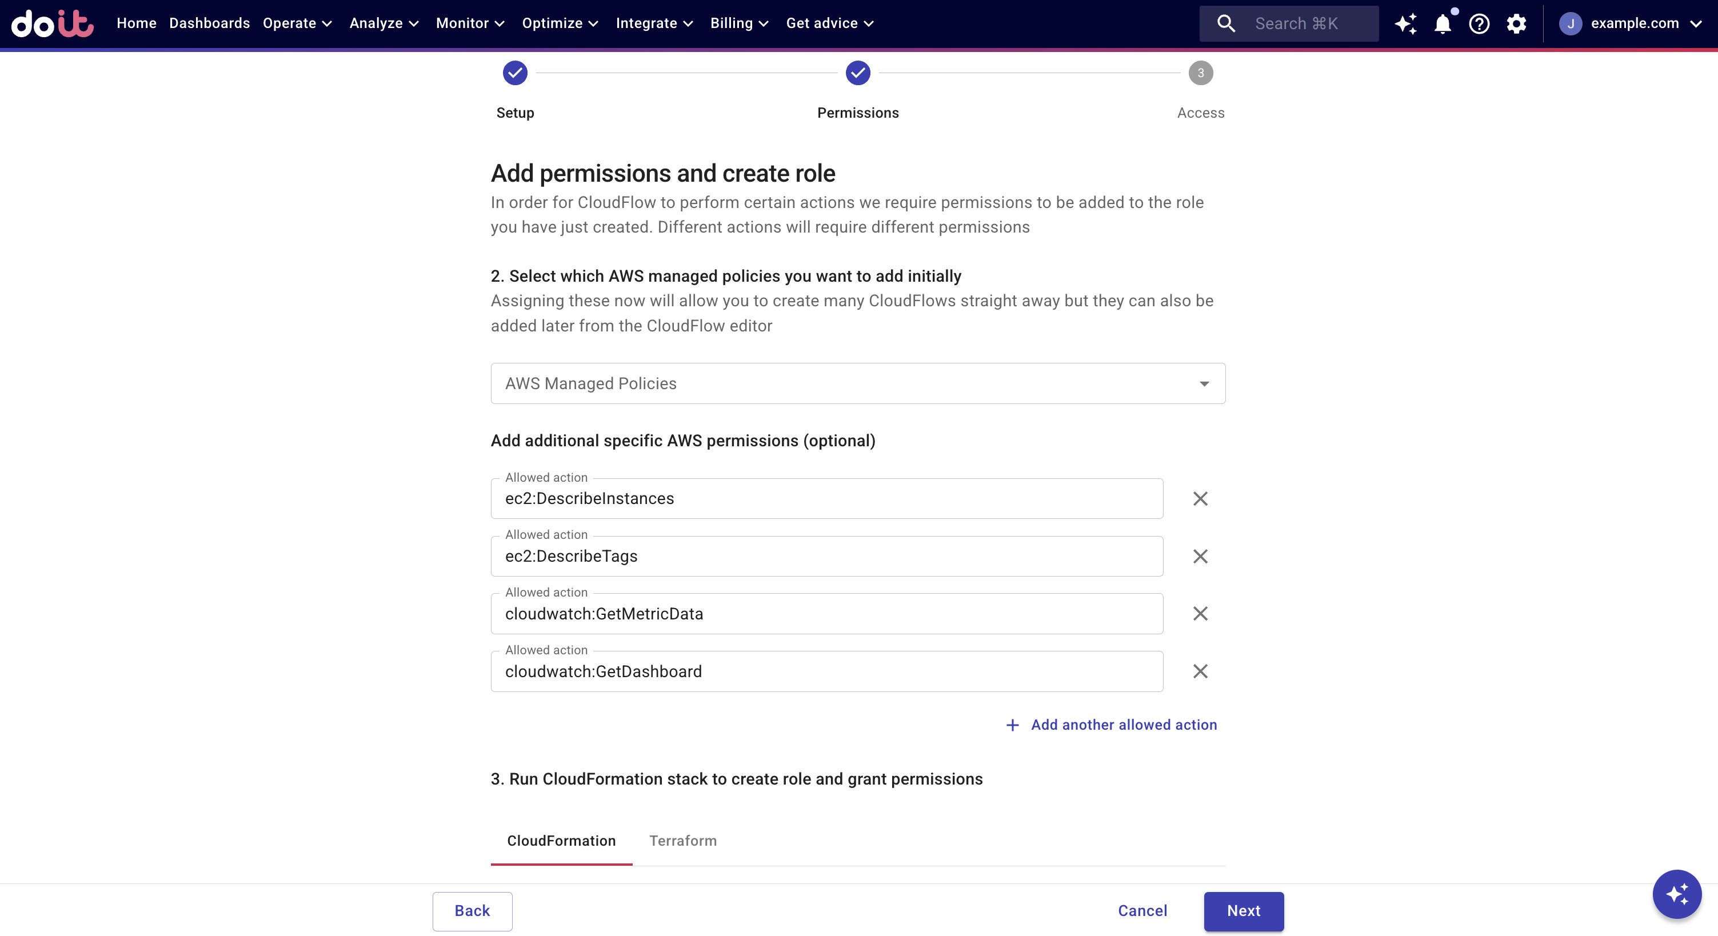The image size is (1718, 936).
Task: Switch to the Terraform tab
Action: tap(683, 841)
